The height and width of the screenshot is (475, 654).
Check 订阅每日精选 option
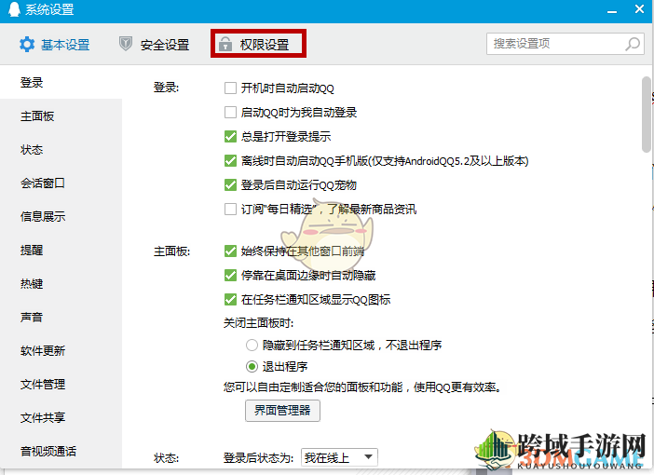[230, 209]
